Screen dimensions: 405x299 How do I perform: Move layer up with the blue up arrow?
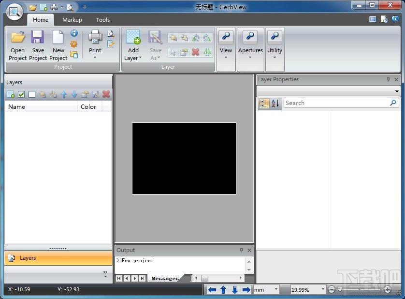64,94
